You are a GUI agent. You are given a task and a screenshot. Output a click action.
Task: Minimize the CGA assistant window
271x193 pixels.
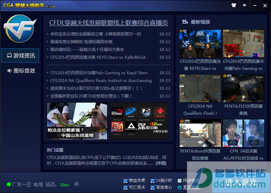255,5
